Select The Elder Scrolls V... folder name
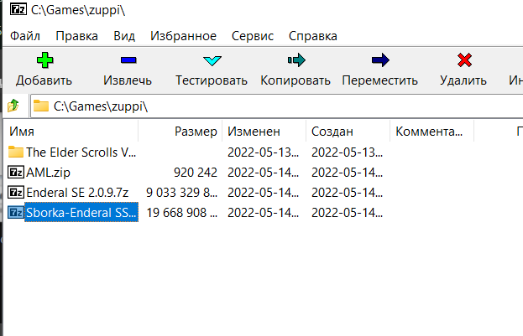This screenshot has width=523, height=336. 81,152
